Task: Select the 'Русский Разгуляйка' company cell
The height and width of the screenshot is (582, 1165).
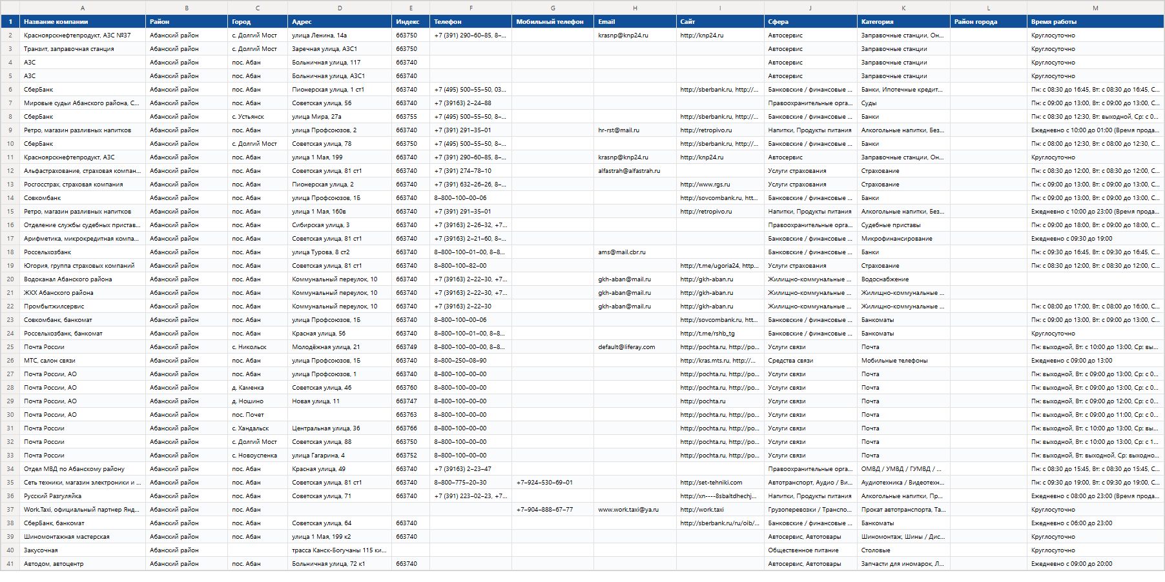Action: [83, 496]
